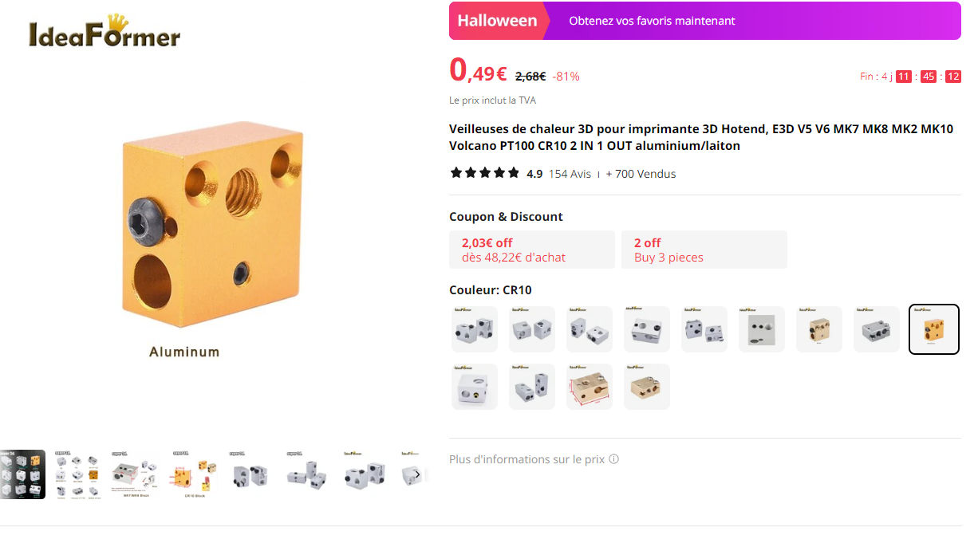View the MK7/MK8 Block gallery thumbnail
The width and height of the screenshot is (978, 547).
(x=135, y=475)
